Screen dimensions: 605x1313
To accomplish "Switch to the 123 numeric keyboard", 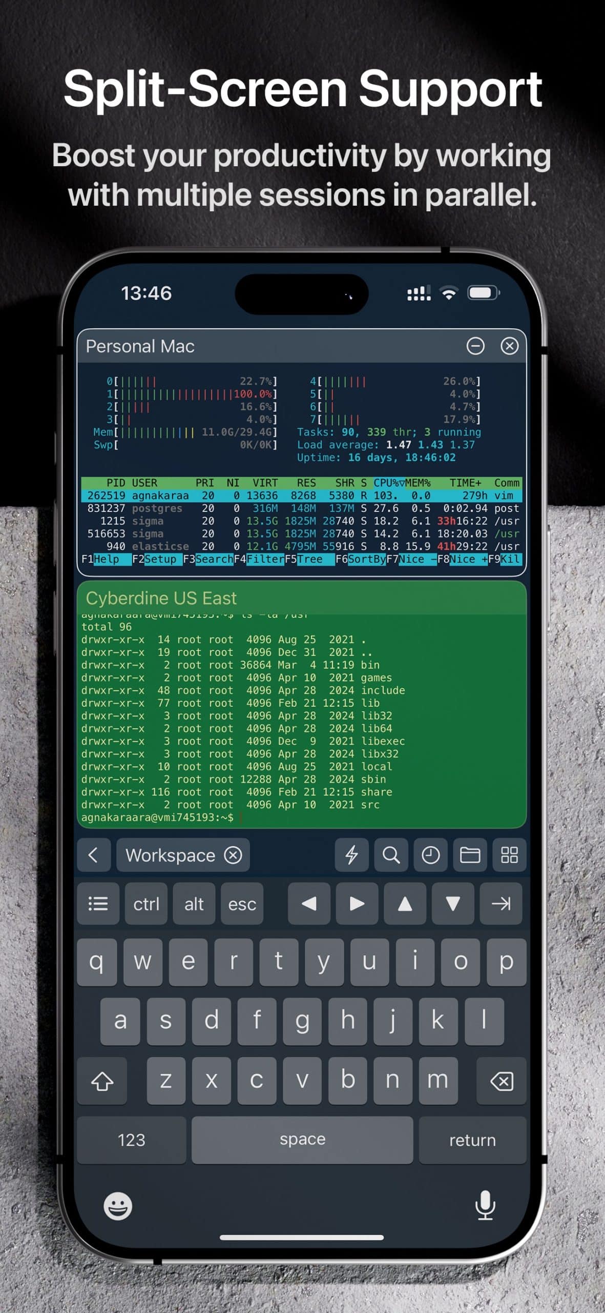I will tap(132, 1140).
